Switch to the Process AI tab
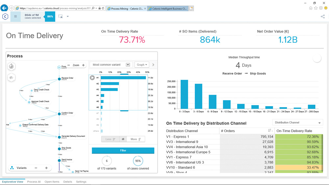Screen dimensions: 329x185 (x=34, y=182)
